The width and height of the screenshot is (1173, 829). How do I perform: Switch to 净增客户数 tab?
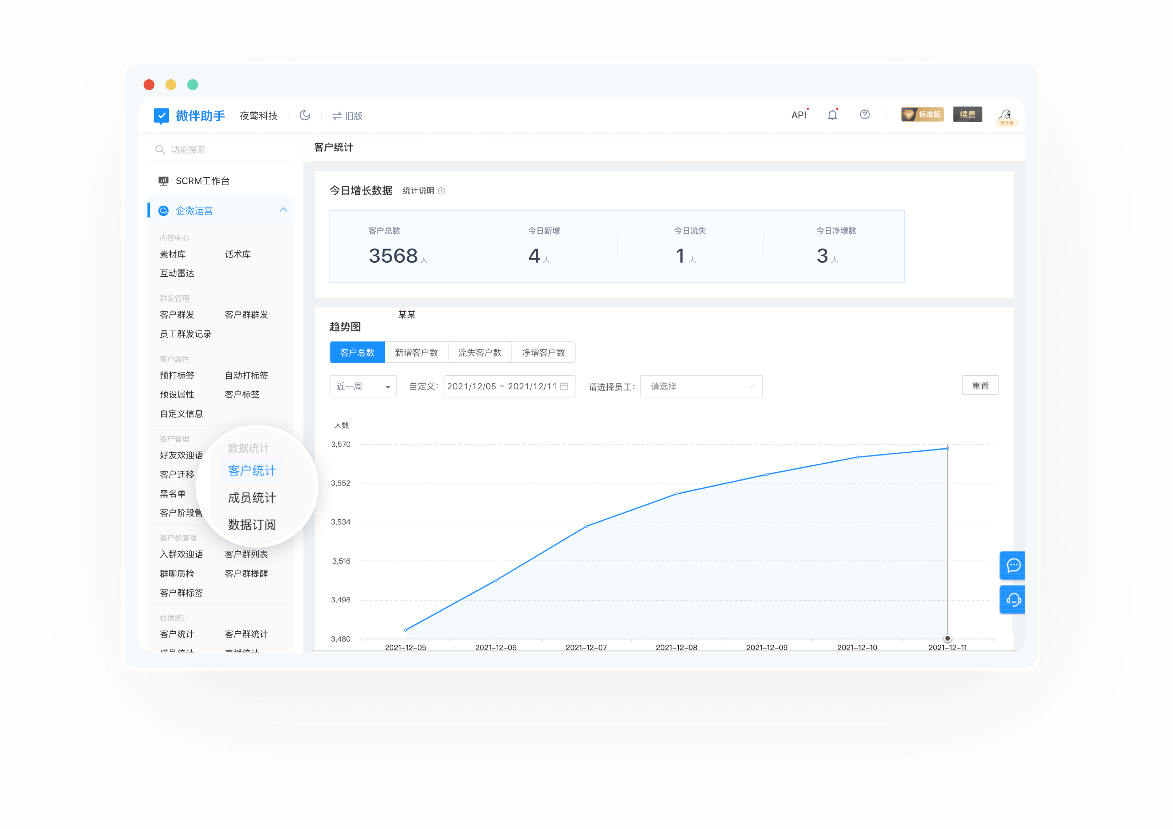(x=543, y=352)
